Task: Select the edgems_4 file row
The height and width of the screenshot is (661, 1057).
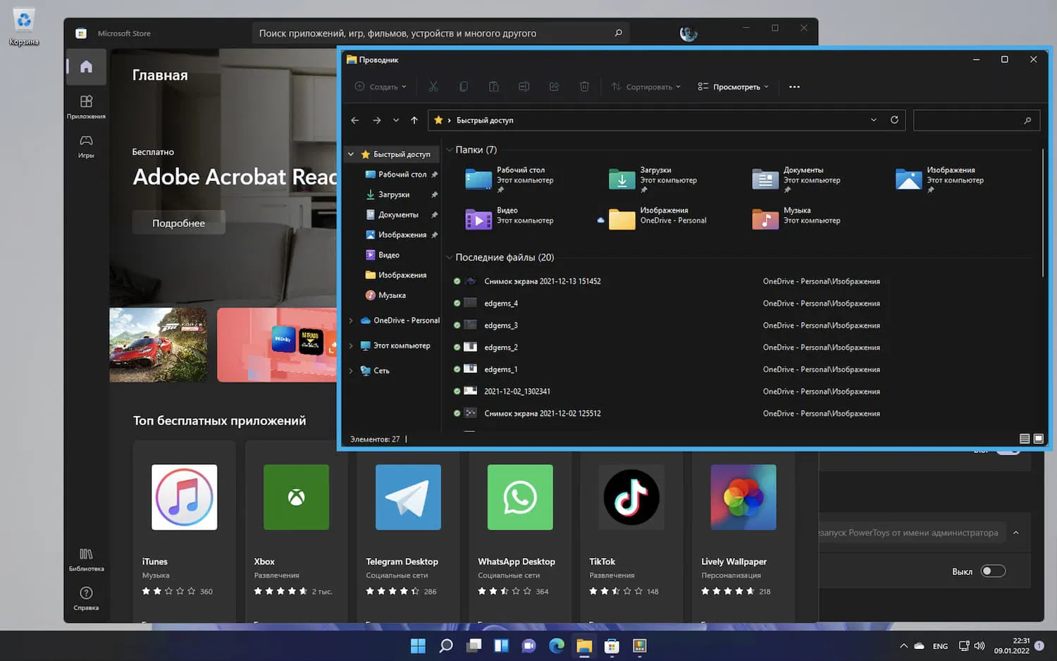Action: point(740,304)
